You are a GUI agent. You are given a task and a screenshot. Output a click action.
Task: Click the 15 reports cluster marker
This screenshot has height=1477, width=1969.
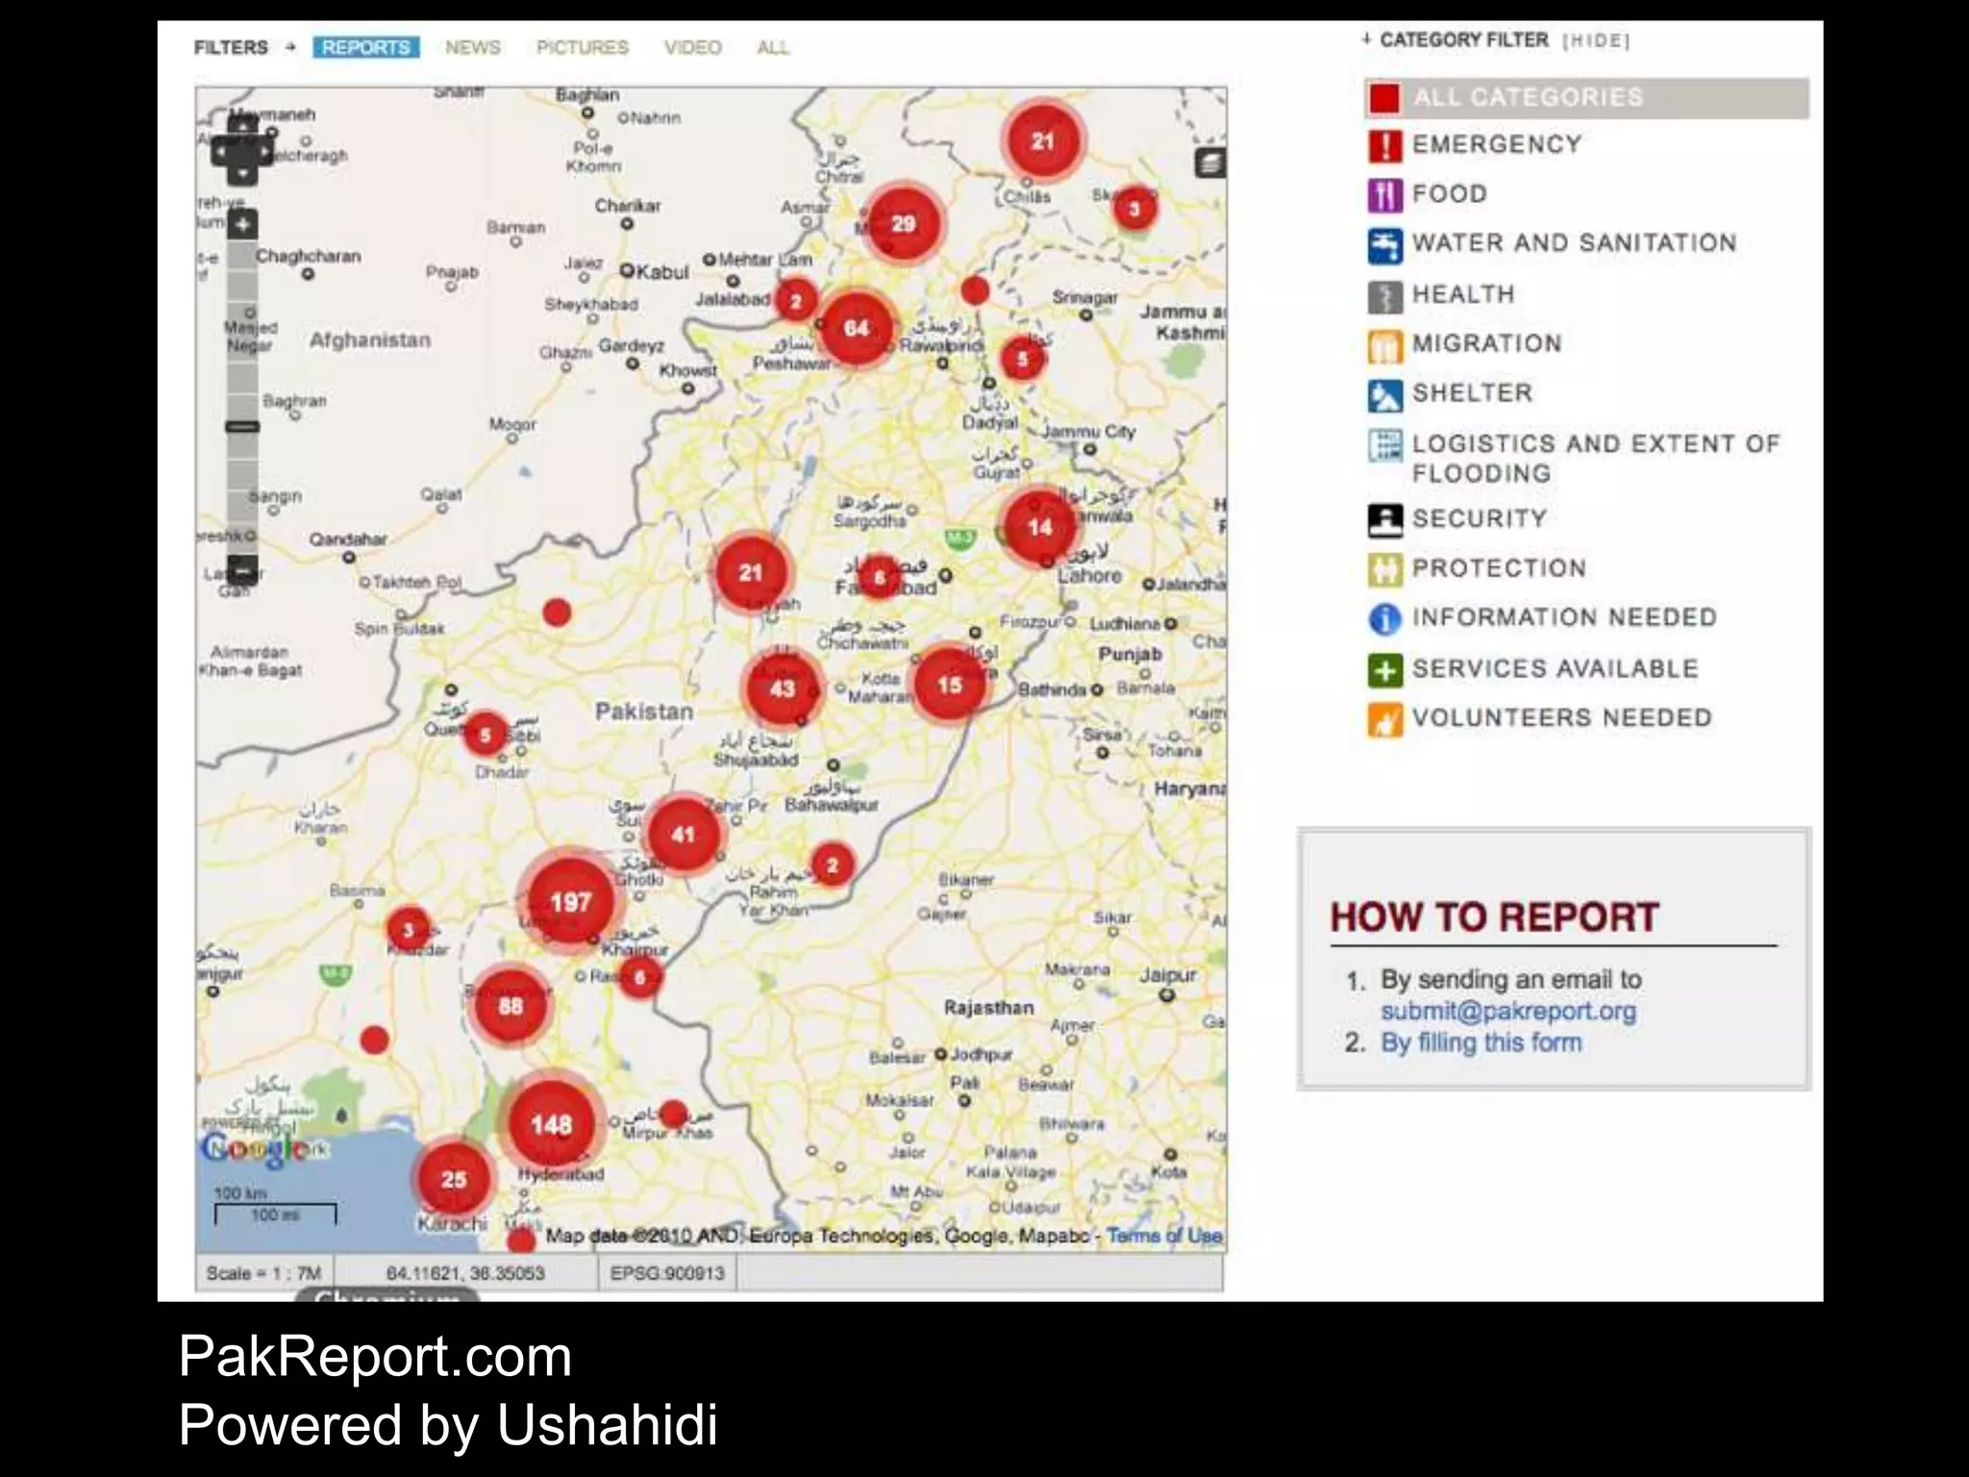[950, 685]
